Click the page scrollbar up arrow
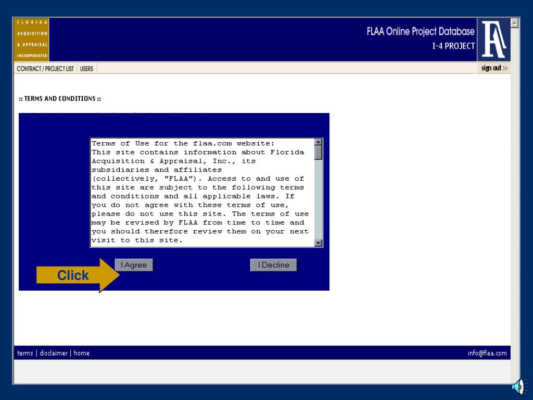Image resolution: width=533 pixels, height=400 pixels. pyautogui.click(x=514, y=23)
